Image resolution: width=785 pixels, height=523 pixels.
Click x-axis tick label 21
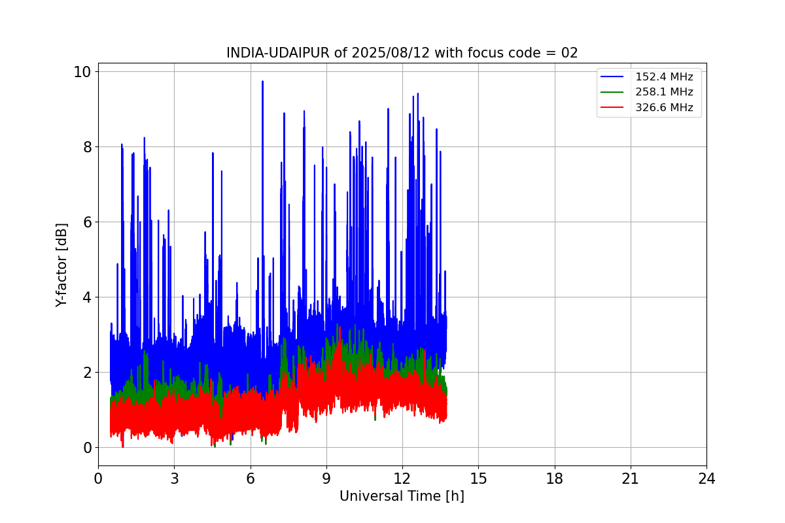pyautogui.click(x=631, y=479)
